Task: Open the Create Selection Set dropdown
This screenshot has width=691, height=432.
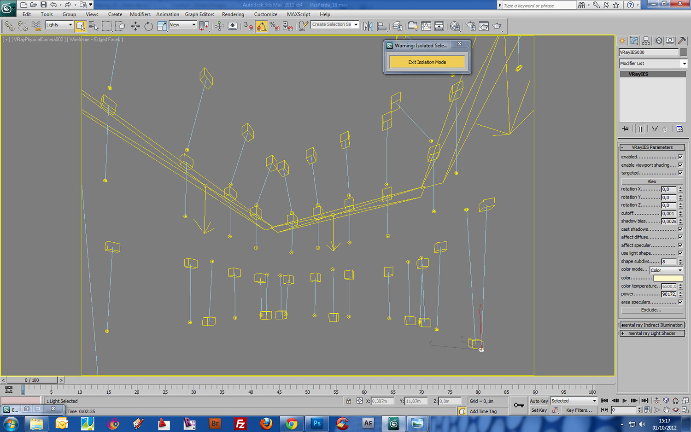Action: click(x=335, y=25)
